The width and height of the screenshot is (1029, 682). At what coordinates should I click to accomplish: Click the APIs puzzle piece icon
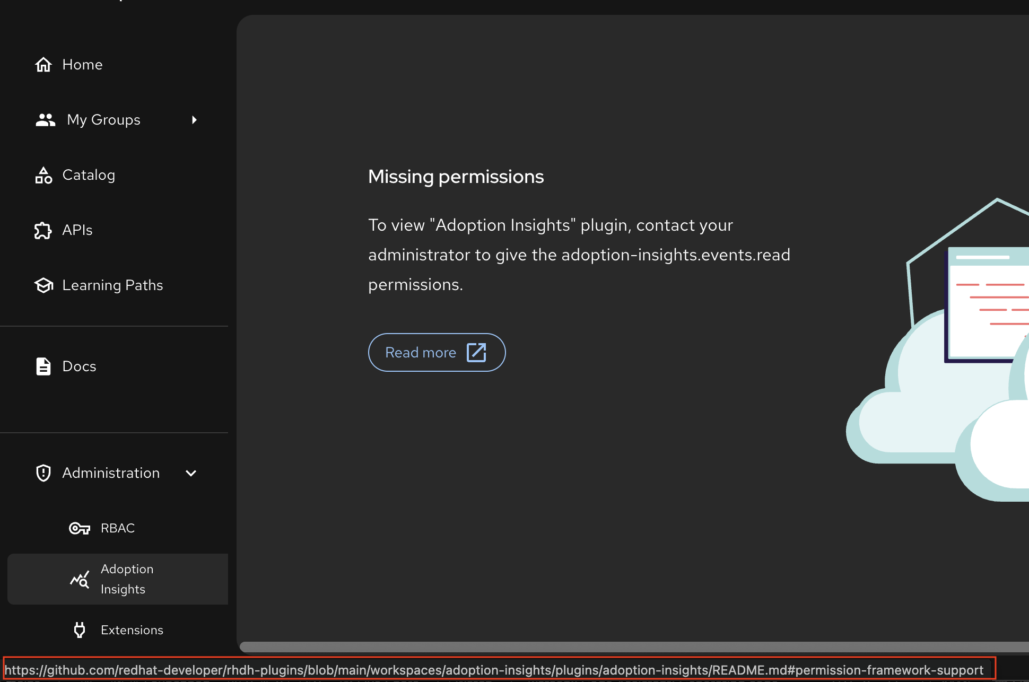[x=43, y=230]
